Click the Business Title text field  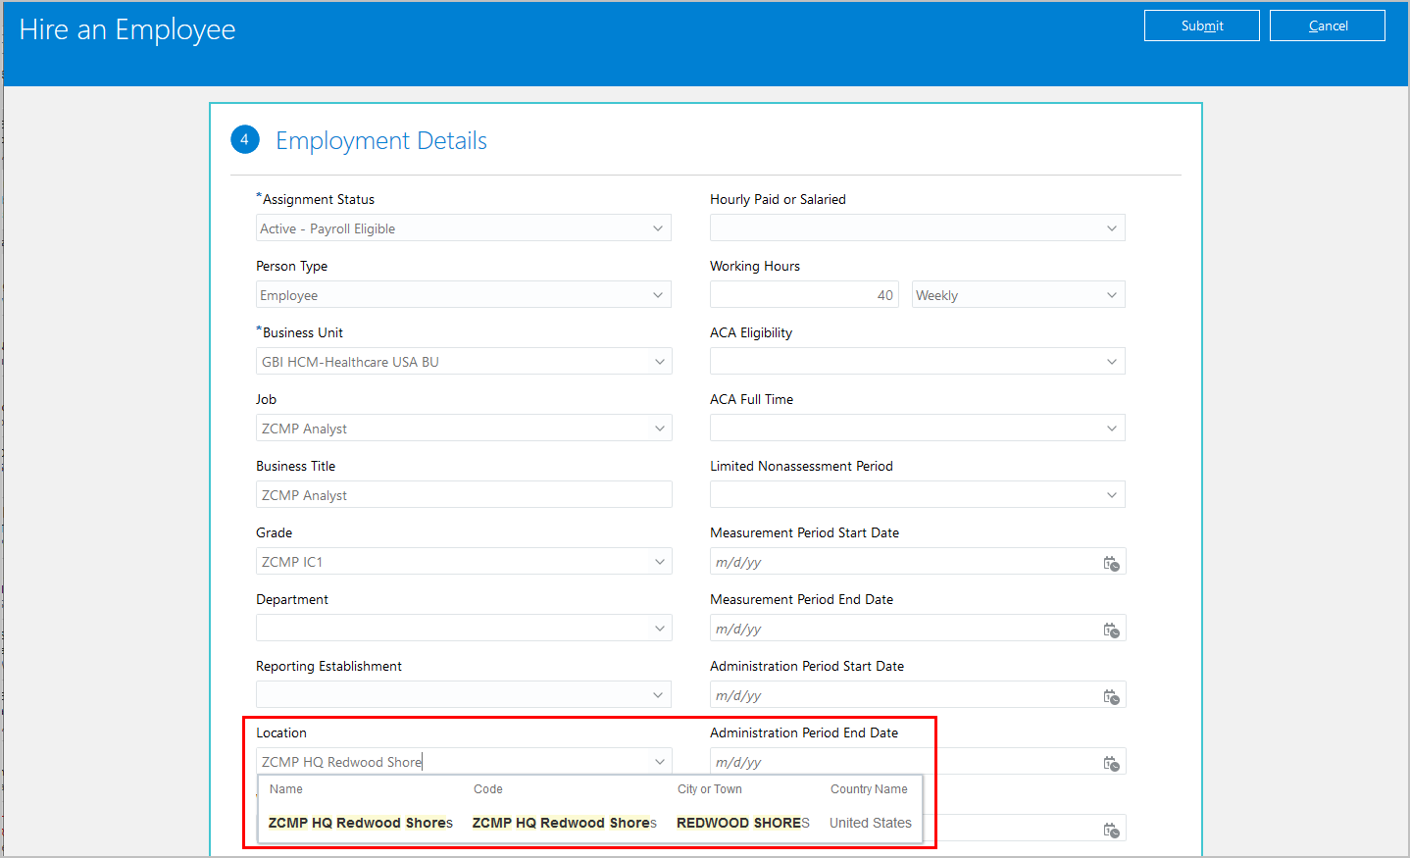coord(464,495)
